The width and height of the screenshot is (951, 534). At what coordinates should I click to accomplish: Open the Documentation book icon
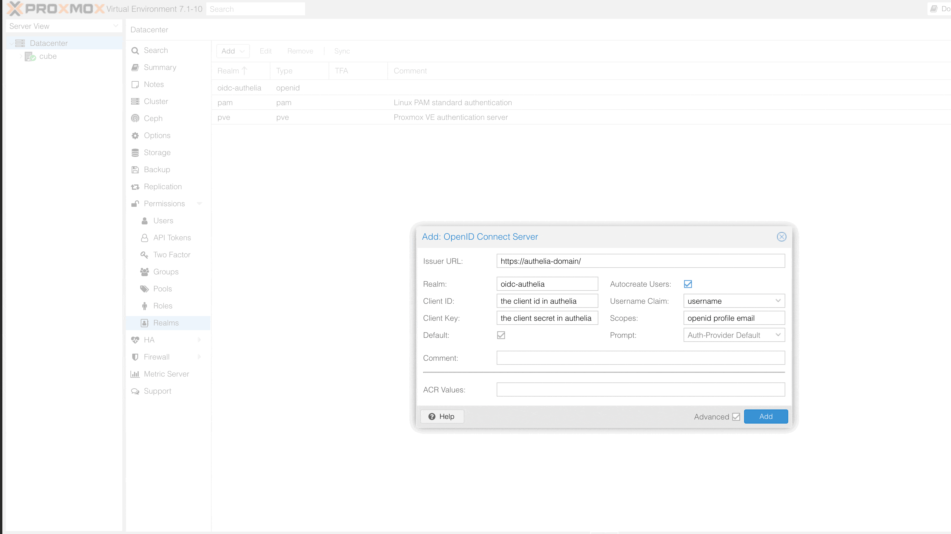934,9
